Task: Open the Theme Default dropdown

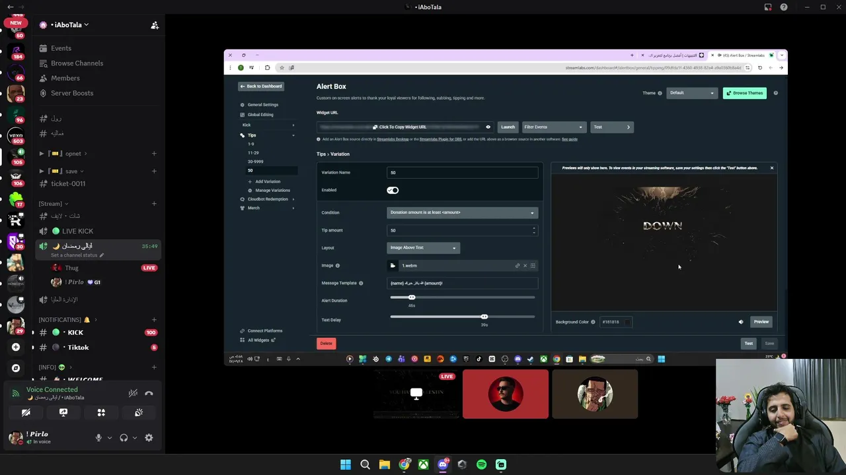Action: click(x=691, y=93)
